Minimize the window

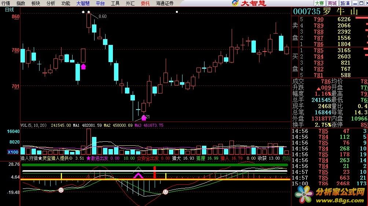point(355,3)
